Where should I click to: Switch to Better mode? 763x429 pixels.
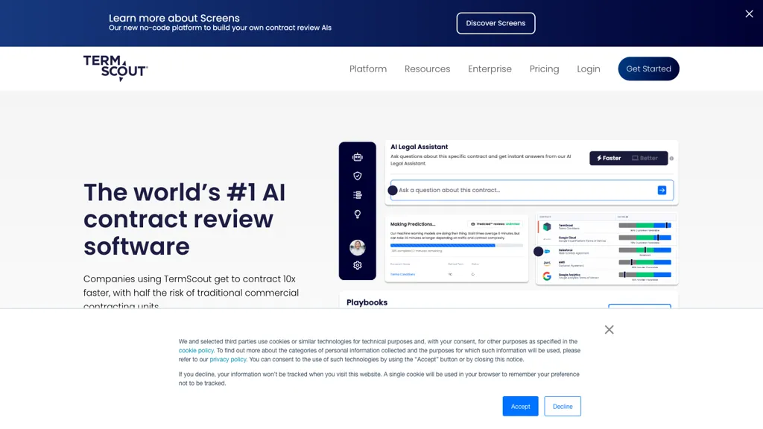pyautogui.click(x=645, y=158)
